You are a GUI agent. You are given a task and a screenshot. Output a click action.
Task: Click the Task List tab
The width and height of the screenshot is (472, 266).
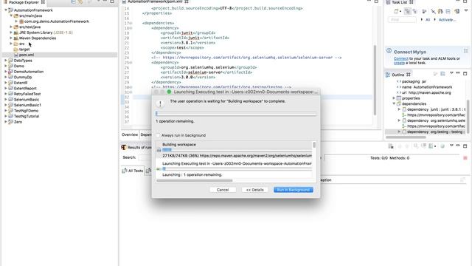click(400, 2)
